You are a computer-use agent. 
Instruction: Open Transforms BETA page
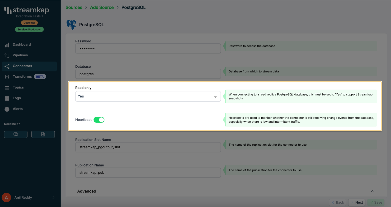29,77
